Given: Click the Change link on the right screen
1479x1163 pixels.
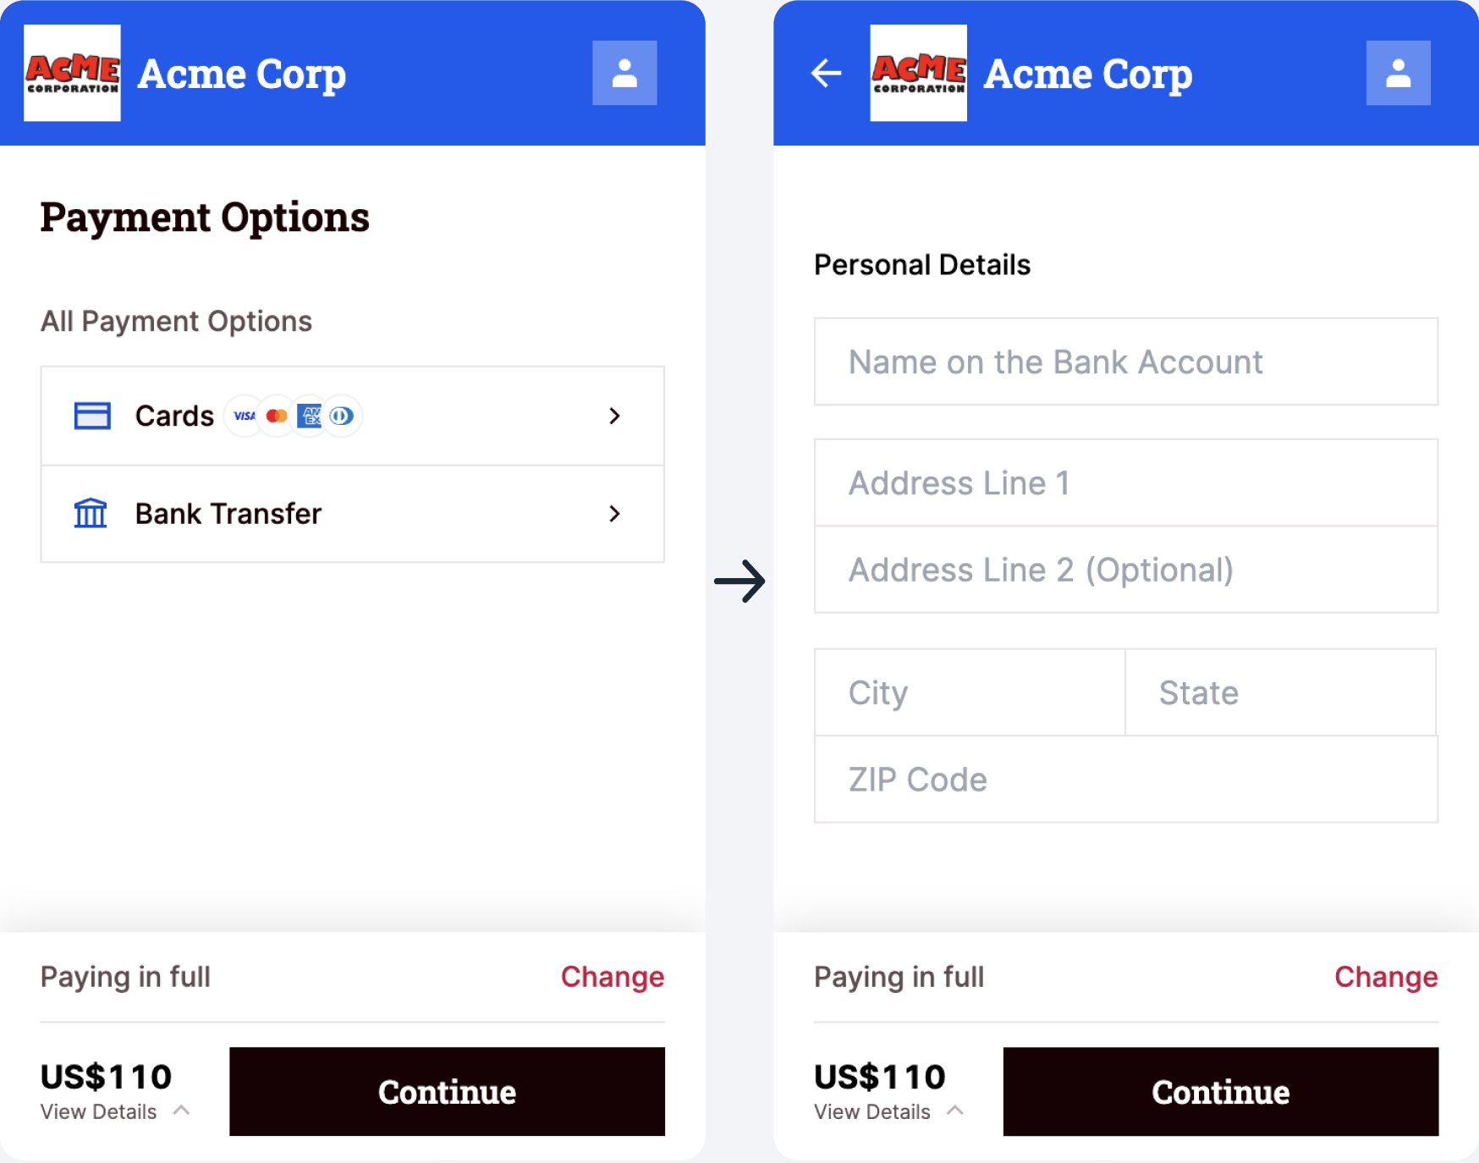Looking at the screenshot, I should 1385,977.
